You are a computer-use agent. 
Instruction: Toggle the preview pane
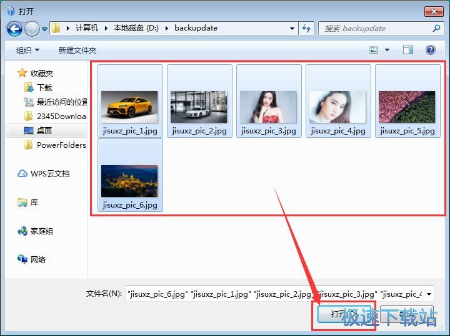tap(407, 50)
